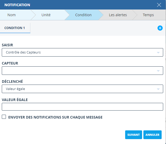Select the Condition 1 tab
The image size is (166, 144).
15,28
